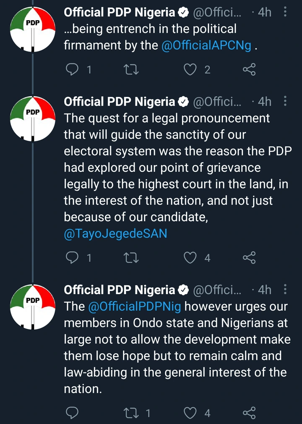Share the first tweet in the thread
The image size is (302, 424).
point(250,70)
